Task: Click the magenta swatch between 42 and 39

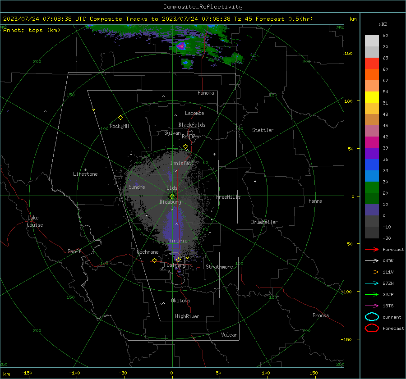Action: click(372, 142)
